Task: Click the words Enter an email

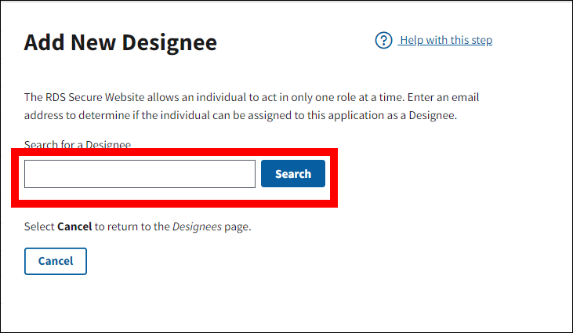Action: (x=441, y=98)
